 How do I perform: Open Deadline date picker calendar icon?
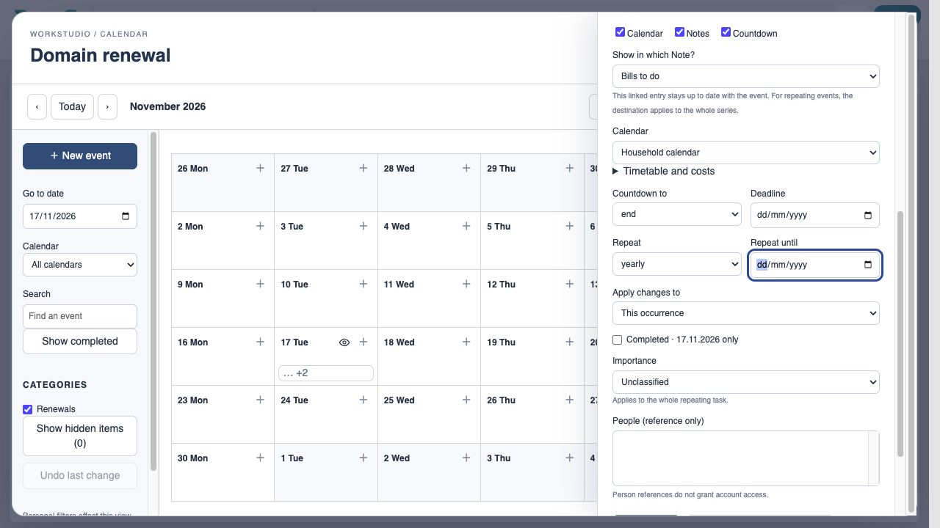click(x=867, y=215)
